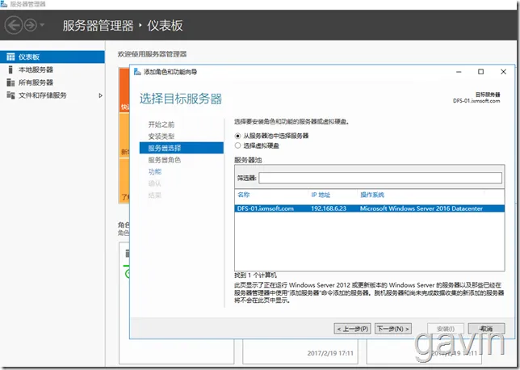The width and height of the screenshot is (520, 370).
Task: Click the 找到 1 个计算机 status text
Action: (255, 275)
